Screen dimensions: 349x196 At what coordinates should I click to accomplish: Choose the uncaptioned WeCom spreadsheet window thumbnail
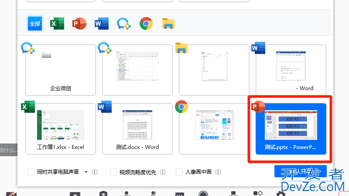tap(137, 70)
